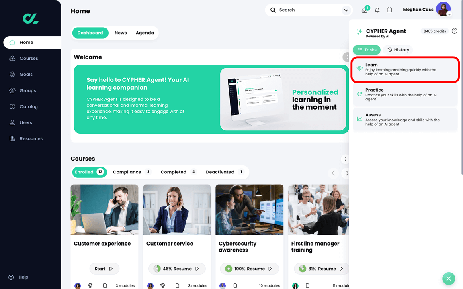The width and height of the screenshot is (463, 289).
Task: Open the Courses widget three-dot menu
Action: point(346,159)
